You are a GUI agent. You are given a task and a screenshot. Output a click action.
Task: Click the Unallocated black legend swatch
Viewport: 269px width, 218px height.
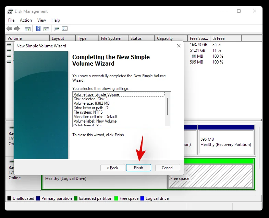click(9, 198)
